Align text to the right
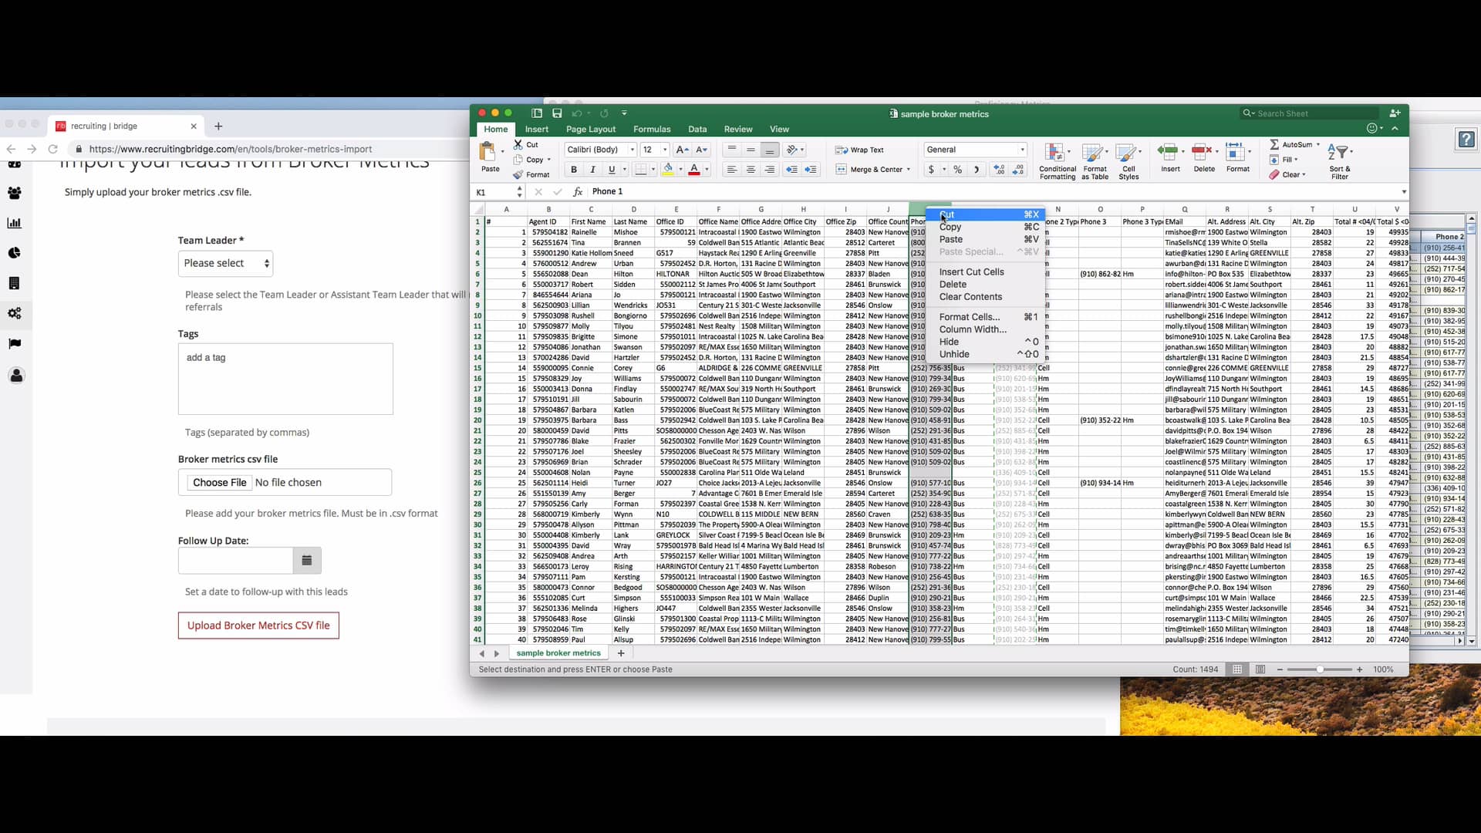The width and height of the screenshot is (1481, 833). pos(769,170)
